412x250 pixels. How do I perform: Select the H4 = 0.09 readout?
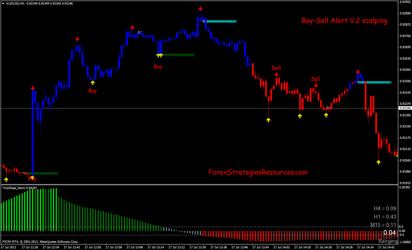(385, 208)
